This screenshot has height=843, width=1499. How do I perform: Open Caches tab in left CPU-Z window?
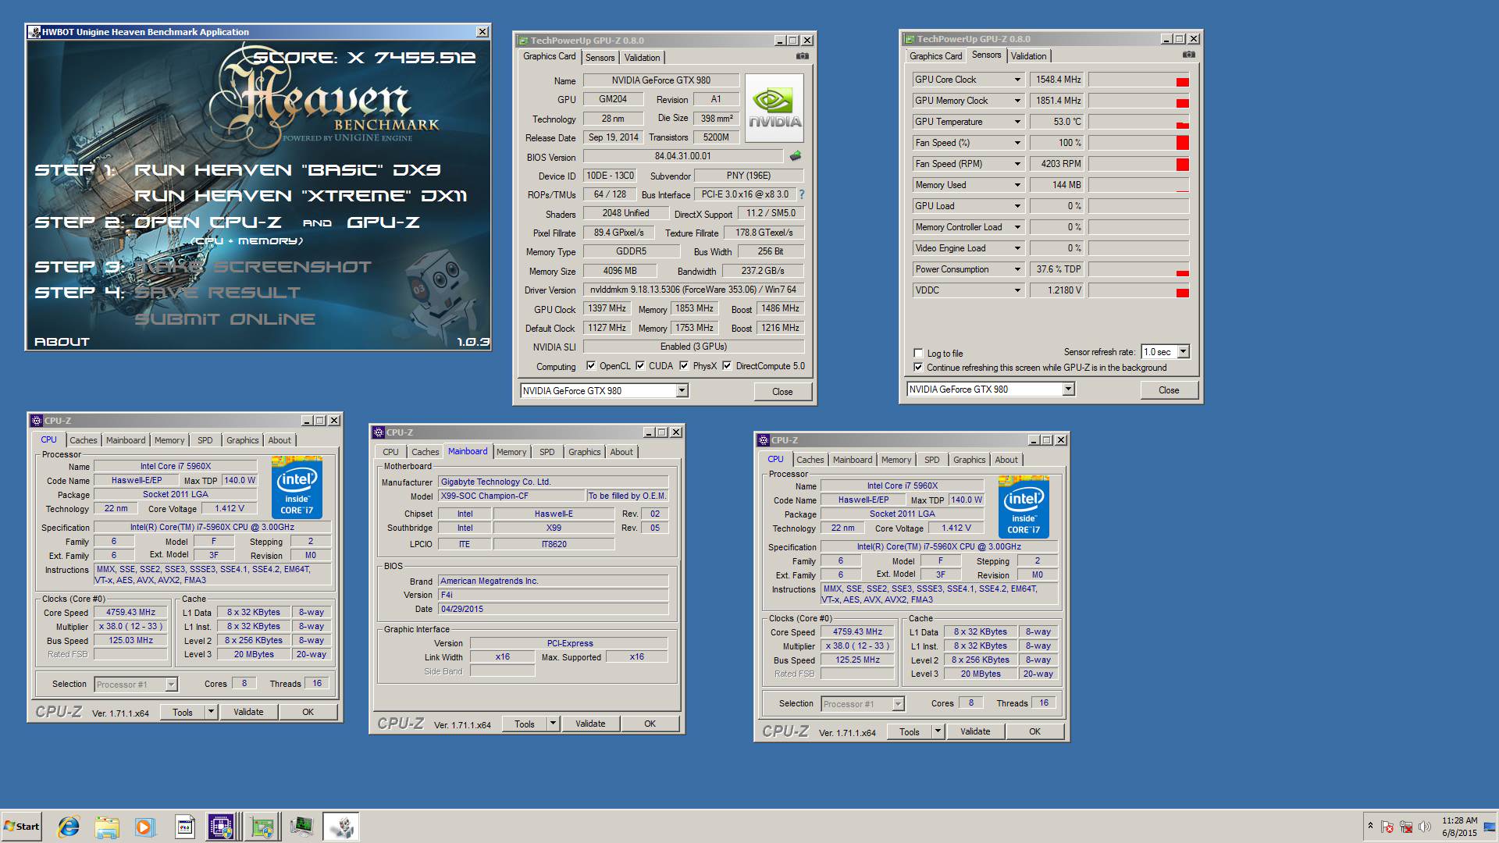[84, 440]
